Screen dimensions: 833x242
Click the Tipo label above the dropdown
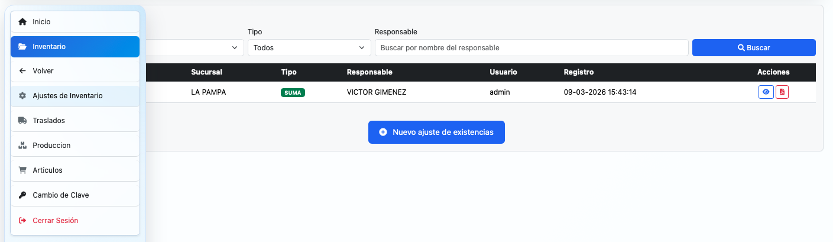click(x=255, y=31)
